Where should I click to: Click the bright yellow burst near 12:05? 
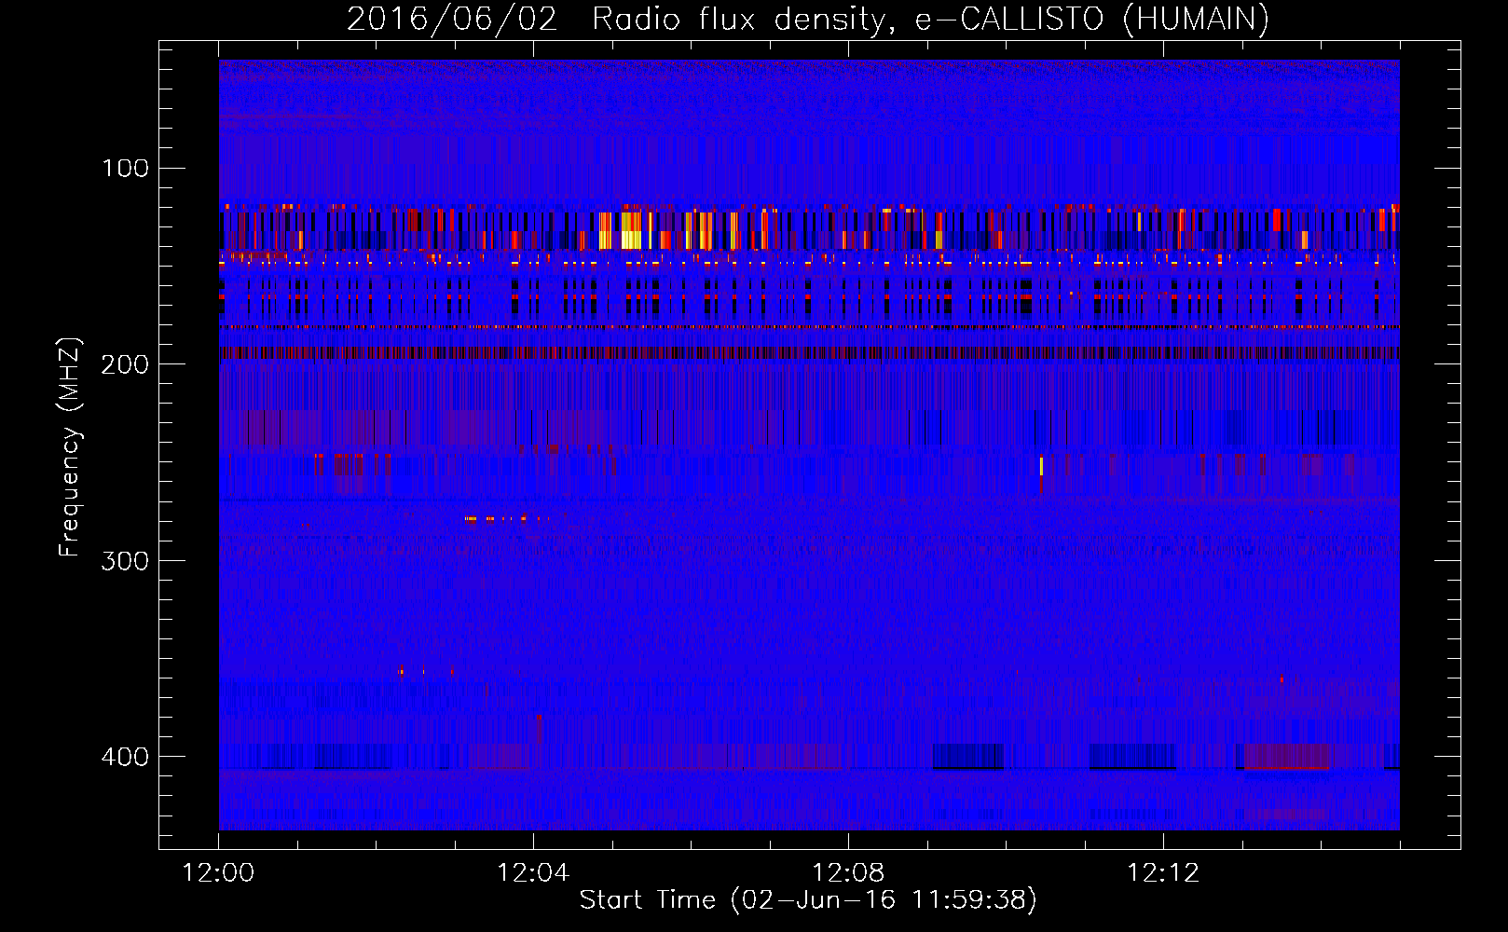point(631,230)
